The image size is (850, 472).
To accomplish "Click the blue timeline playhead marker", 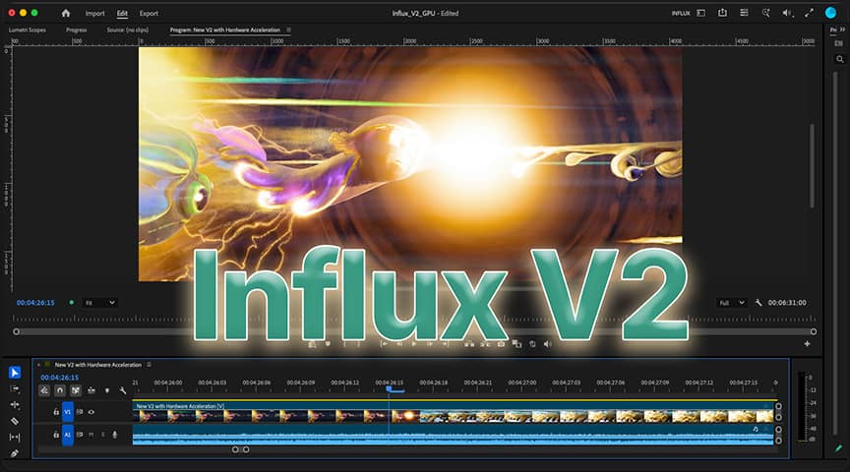I will tap(389, 388).
